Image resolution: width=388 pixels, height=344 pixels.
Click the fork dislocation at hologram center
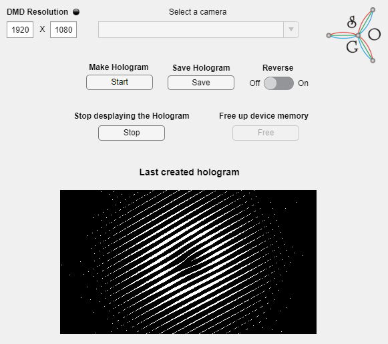click(189, 260)
